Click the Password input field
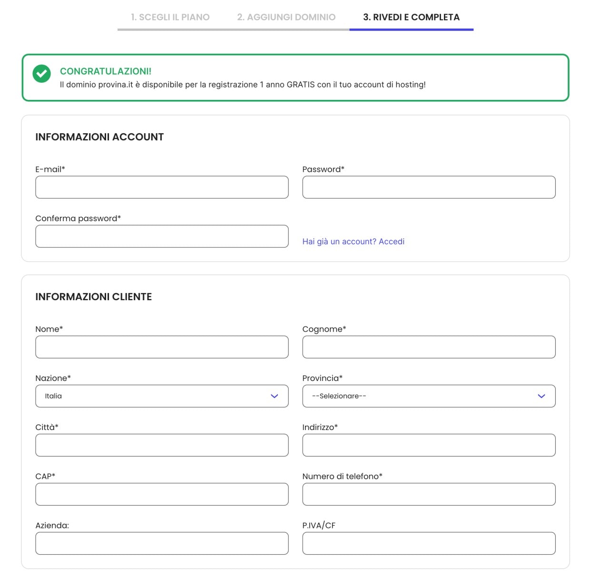590x577 pixels. [x=428, y=187]
